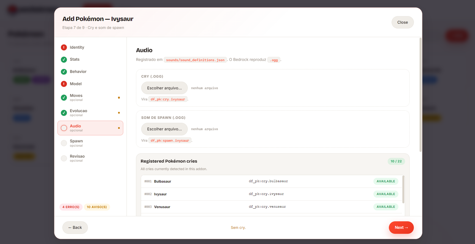Choose a file for the Cry (.OGG)

pyautogui.click(x=164, y=88)
